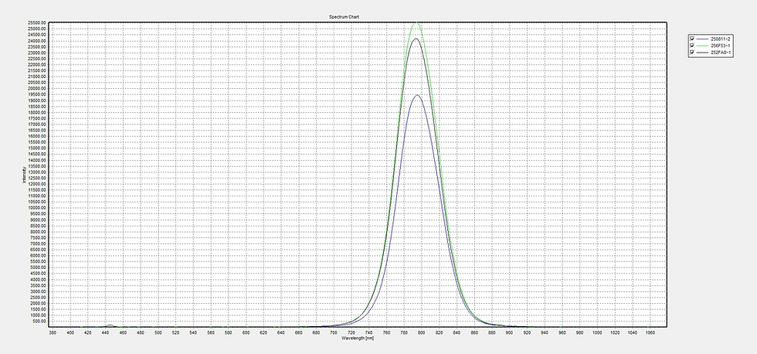Click the peak of the blue curve

coord(418,95)
